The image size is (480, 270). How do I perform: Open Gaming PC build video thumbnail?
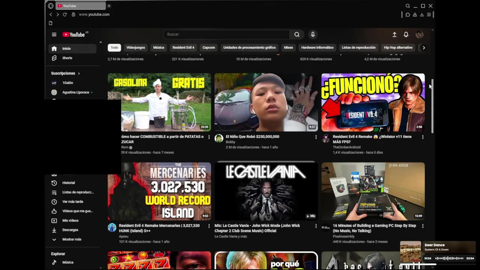(373, 191)
